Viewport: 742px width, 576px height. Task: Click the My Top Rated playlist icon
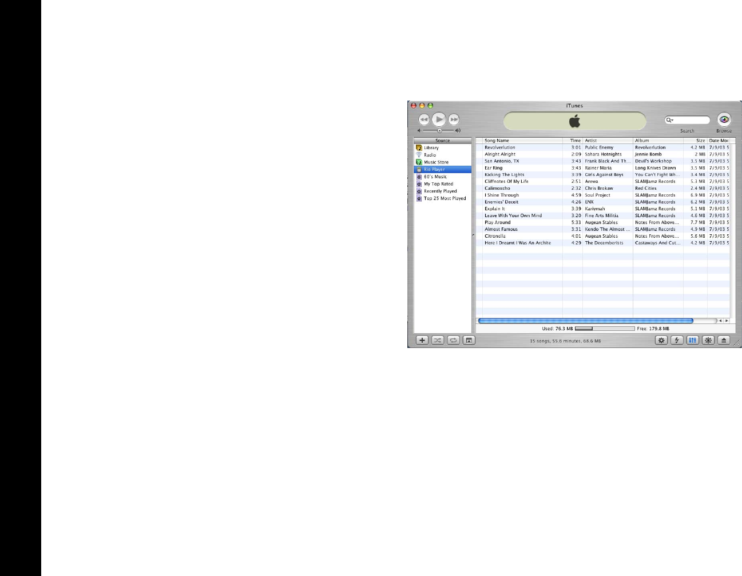pos(419,184)
